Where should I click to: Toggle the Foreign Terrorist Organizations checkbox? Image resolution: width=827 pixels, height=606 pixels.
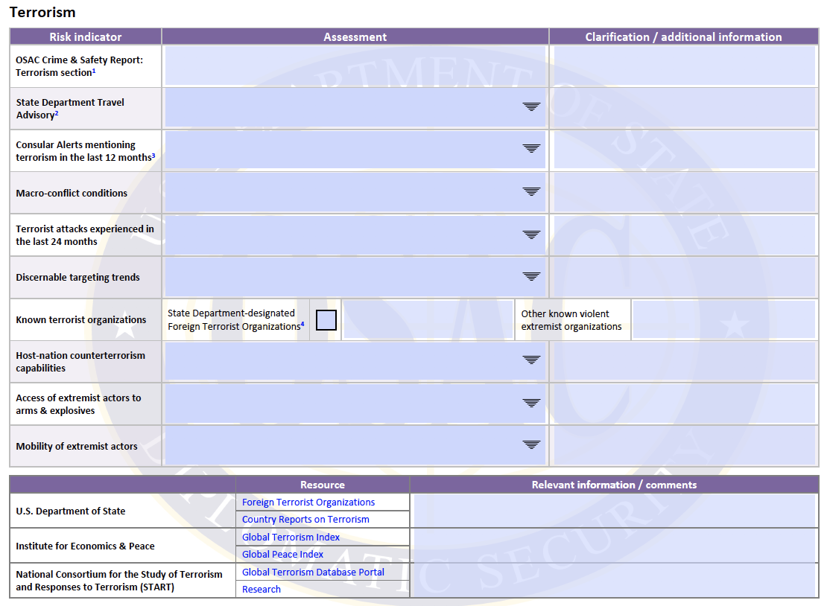(x=326, y=319)
